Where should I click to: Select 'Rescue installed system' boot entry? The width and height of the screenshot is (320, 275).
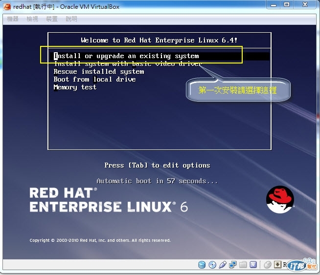(99, 72)
